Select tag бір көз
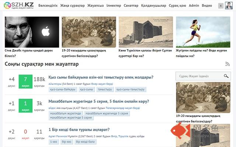Image resolution: width=236 pixels, height=147 pixels. (x=66, y=142)
